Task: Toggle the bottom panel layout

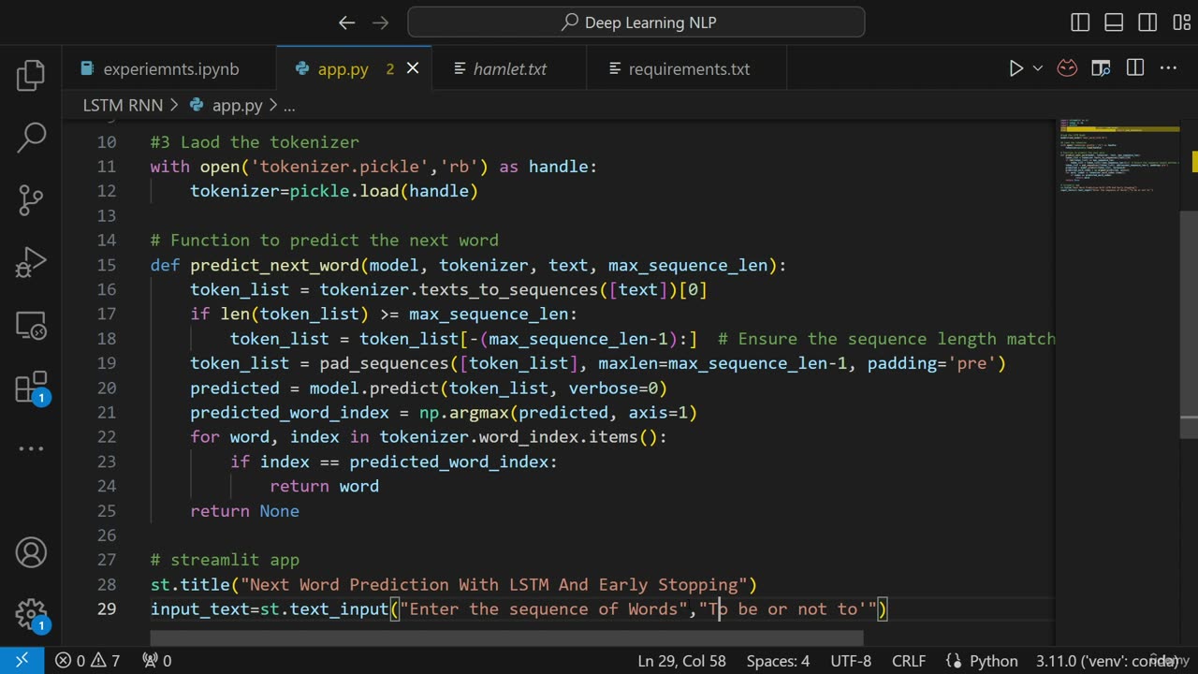Action: pyautogui.click(x=1114, y=22)
